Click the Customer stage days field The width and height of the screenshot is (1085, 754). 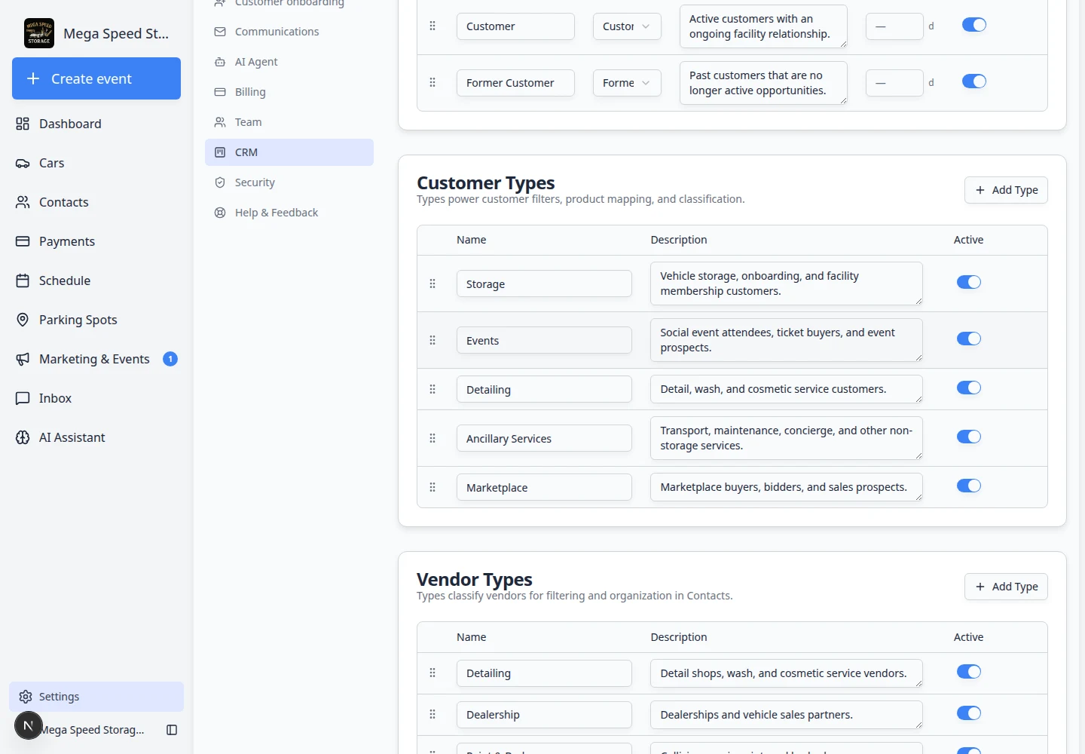coord(894,26)
